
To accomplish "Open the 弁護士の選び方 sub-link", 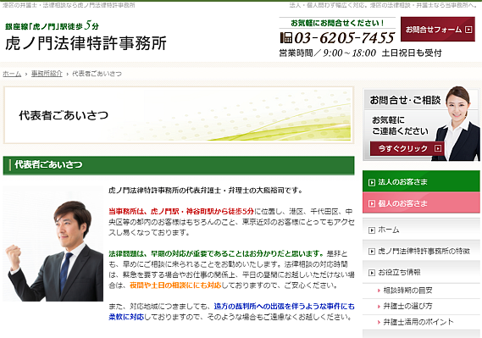I will tap(407, 306).
